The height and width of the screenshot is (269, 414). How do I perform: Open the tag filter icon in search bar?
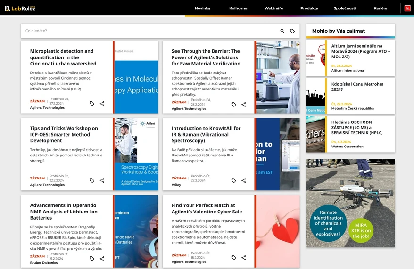(x=292, y=31)
